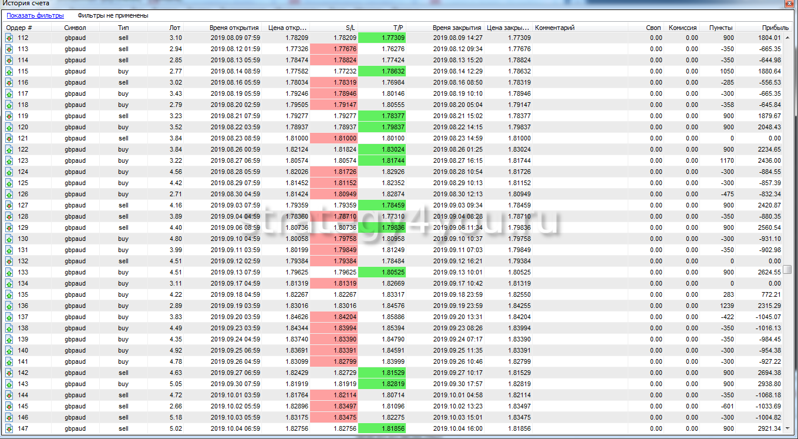Click the 'Показать фильтры' link

click(35, 15)
